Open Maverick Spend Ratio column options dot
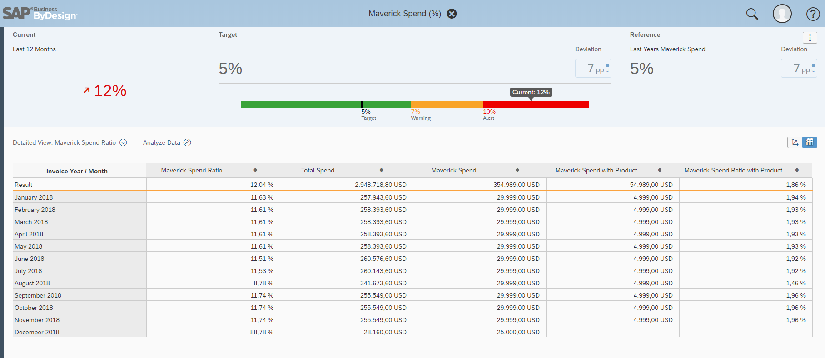Viewport: 825px width, 358px height. click(x=255, y=170)
